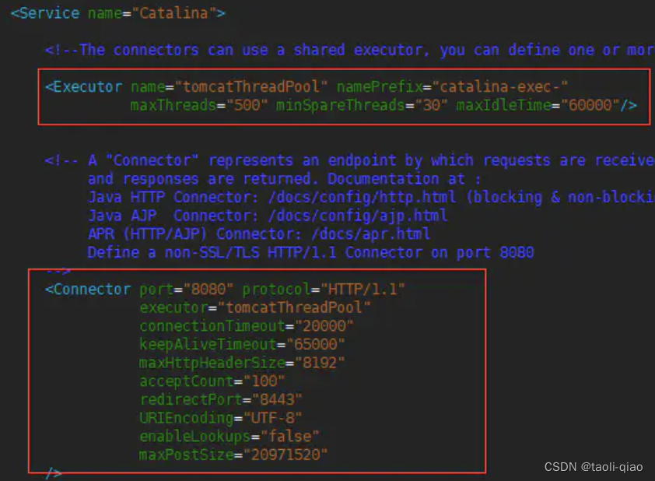
Task: Click the maxPostSize="20971520" line
Action: pyautogui.click(x=233, y=455)
